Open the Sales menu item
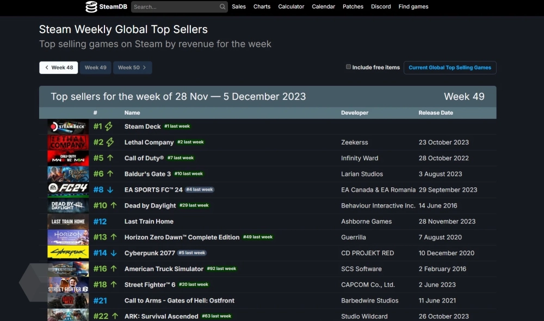The height and width of the screenshot is (321, 544). (238, 7)
